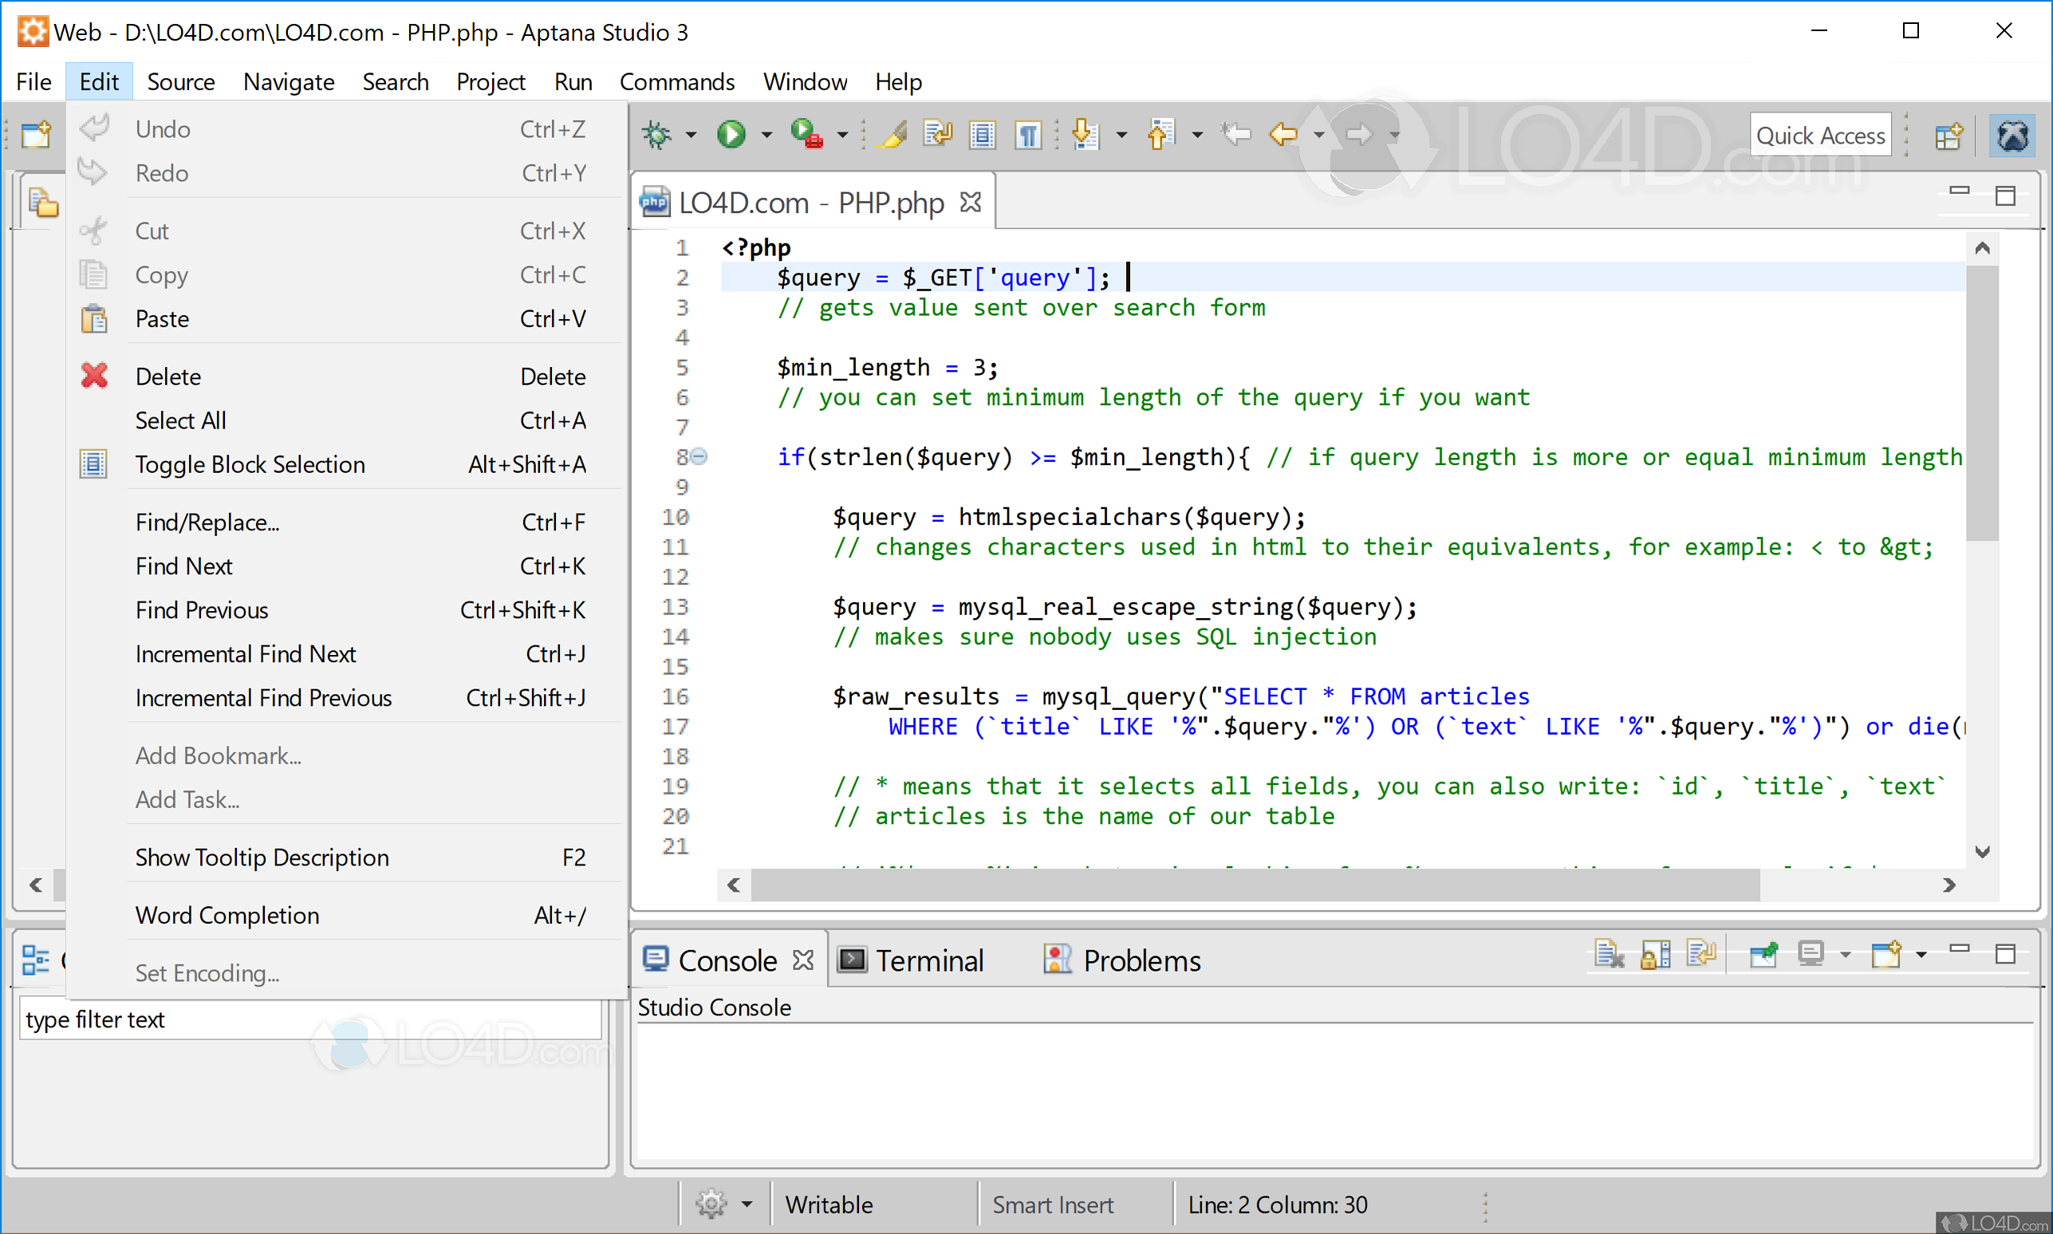Click the green Run button
The width and height of the screenshot is (2053, 1234).
(731, 134)
